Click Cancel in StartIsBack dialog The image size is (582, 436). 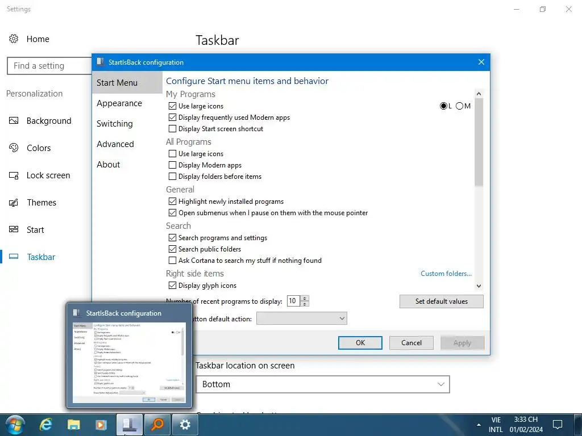pos(411,343)
